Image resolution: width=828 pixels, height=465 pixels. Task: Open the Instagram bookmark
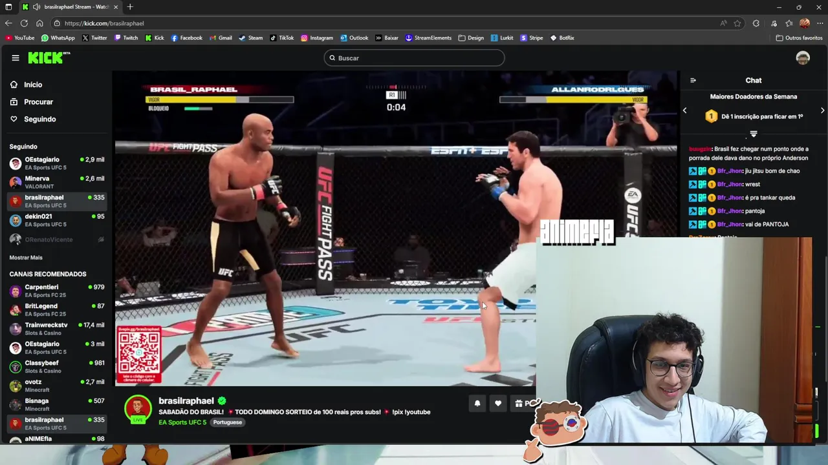tap(317, 38)
